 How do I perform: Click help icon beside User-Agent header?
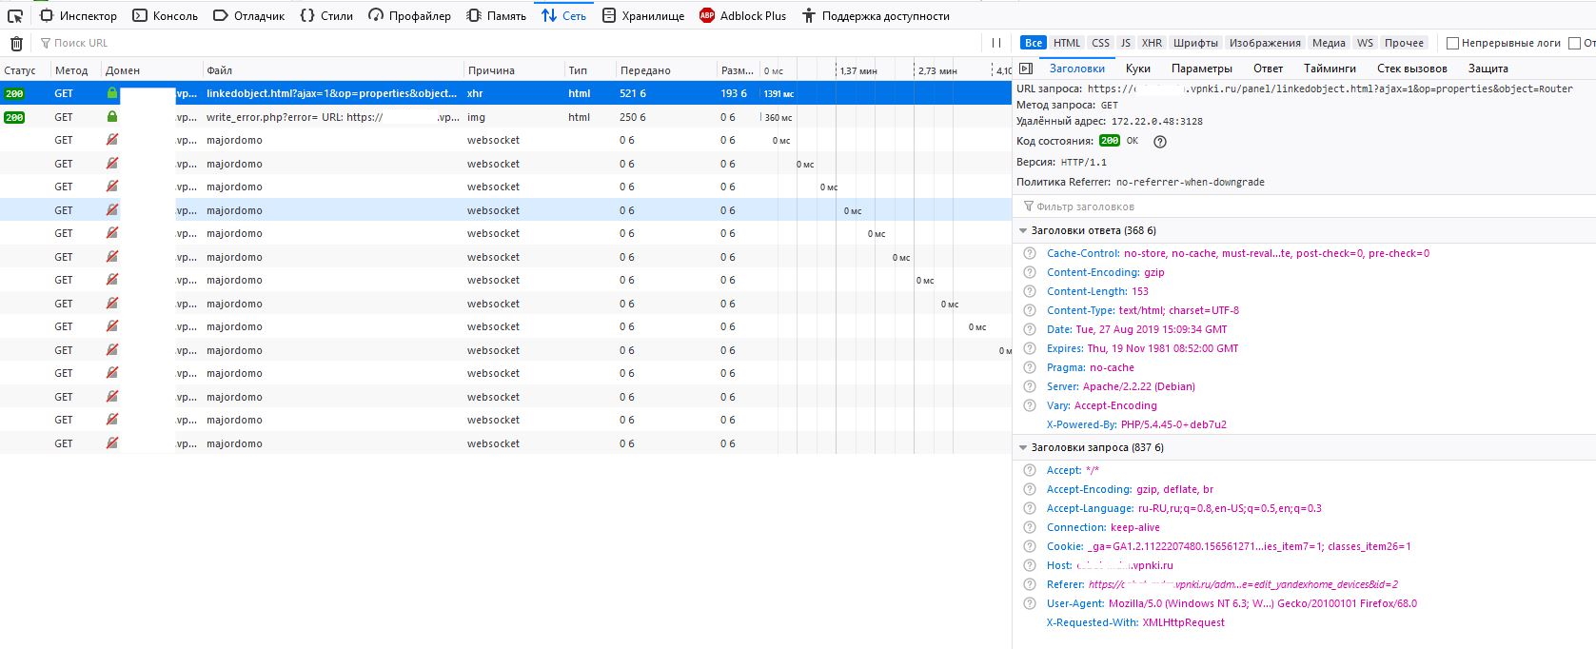tap(1029, 603)
